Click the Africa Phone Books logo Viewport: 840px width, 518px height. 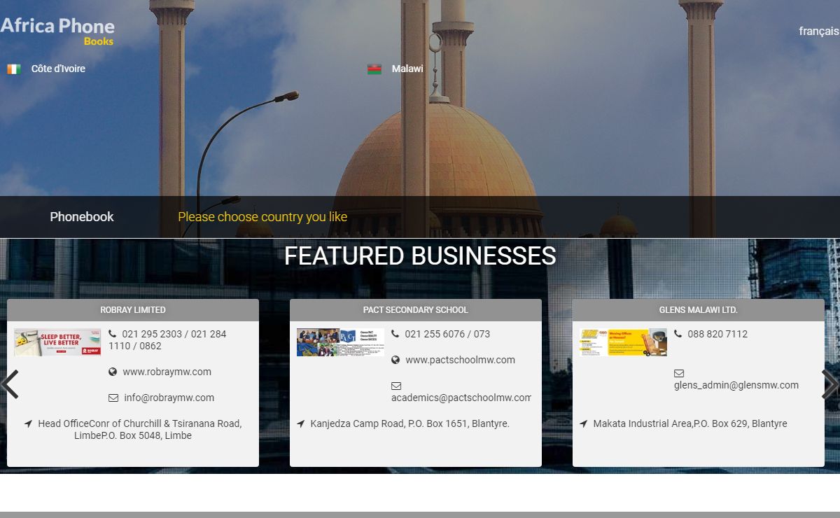click(x=57, y=31)
